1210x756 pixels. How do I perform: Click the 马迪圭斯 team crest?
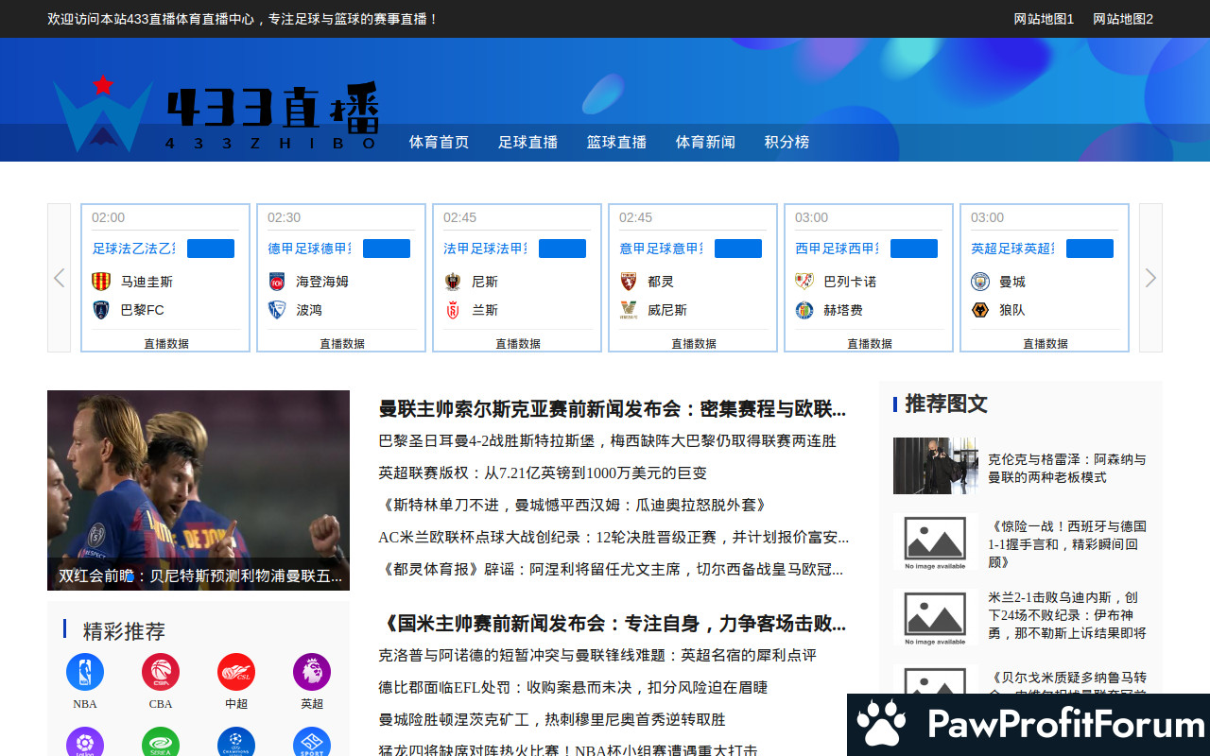pos(101,282)
